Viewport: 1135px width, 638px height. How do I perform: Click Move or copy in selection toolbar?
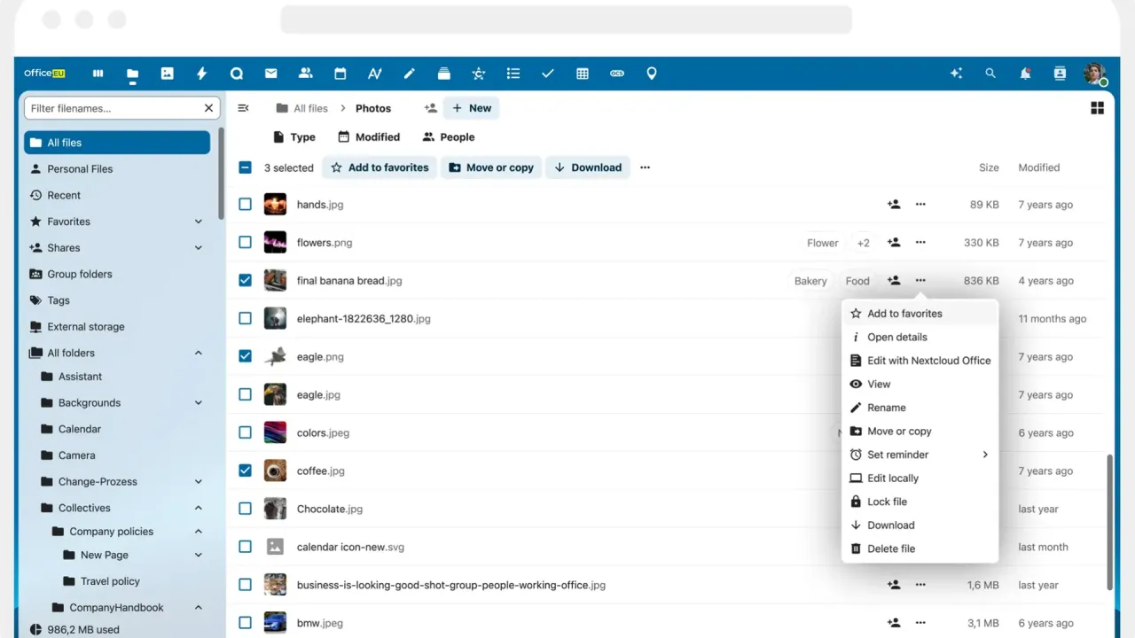[x=491, y=167]
